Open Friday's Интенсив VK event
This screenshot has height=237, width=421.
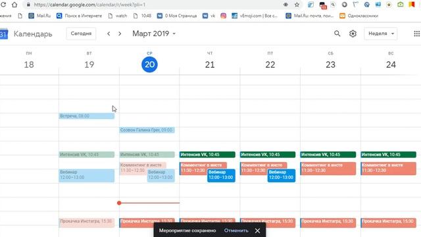click(x=268, y=155)
